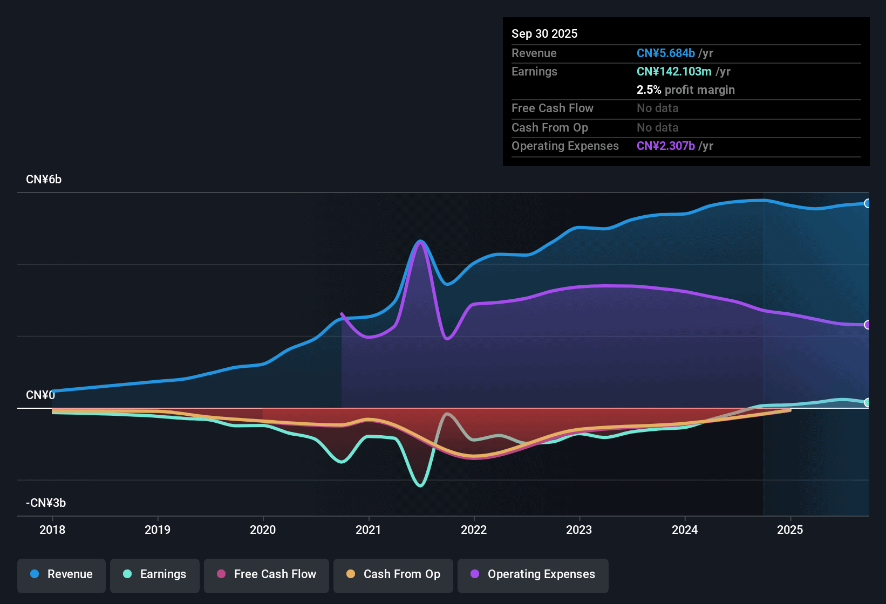
Task: Toggle Operating Expenses legend item
Action: coord(533,574)
